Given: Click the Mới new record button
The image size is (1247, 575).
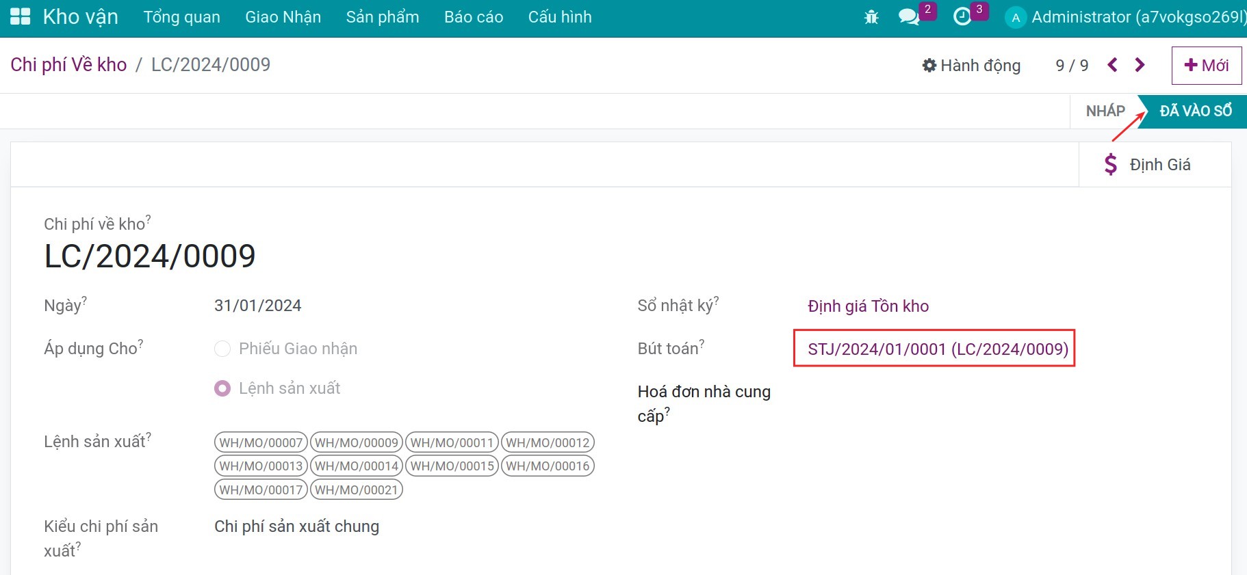Looking at the screenshot, I should [x=1207, y=66].
